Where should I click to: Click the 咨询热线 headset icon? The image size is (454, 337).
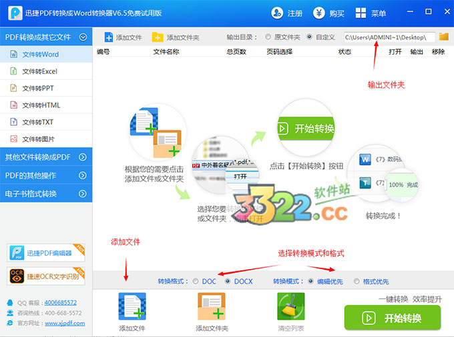(10, 313)
